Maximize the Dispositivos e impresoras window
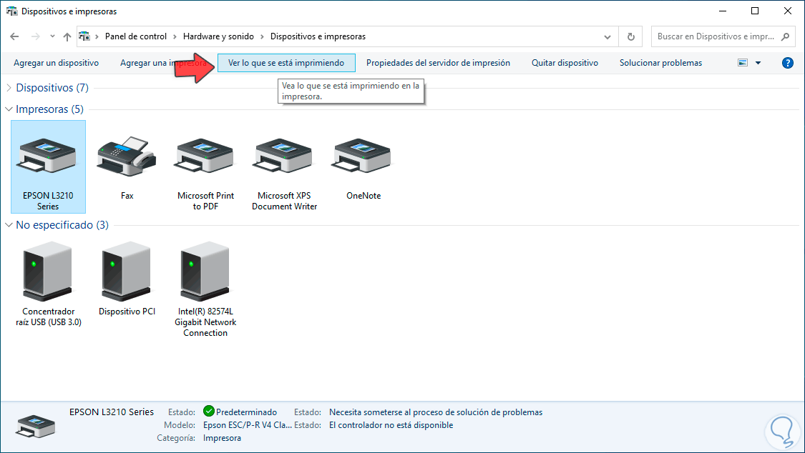The image size is (805, 453). [x=755, y=11]
